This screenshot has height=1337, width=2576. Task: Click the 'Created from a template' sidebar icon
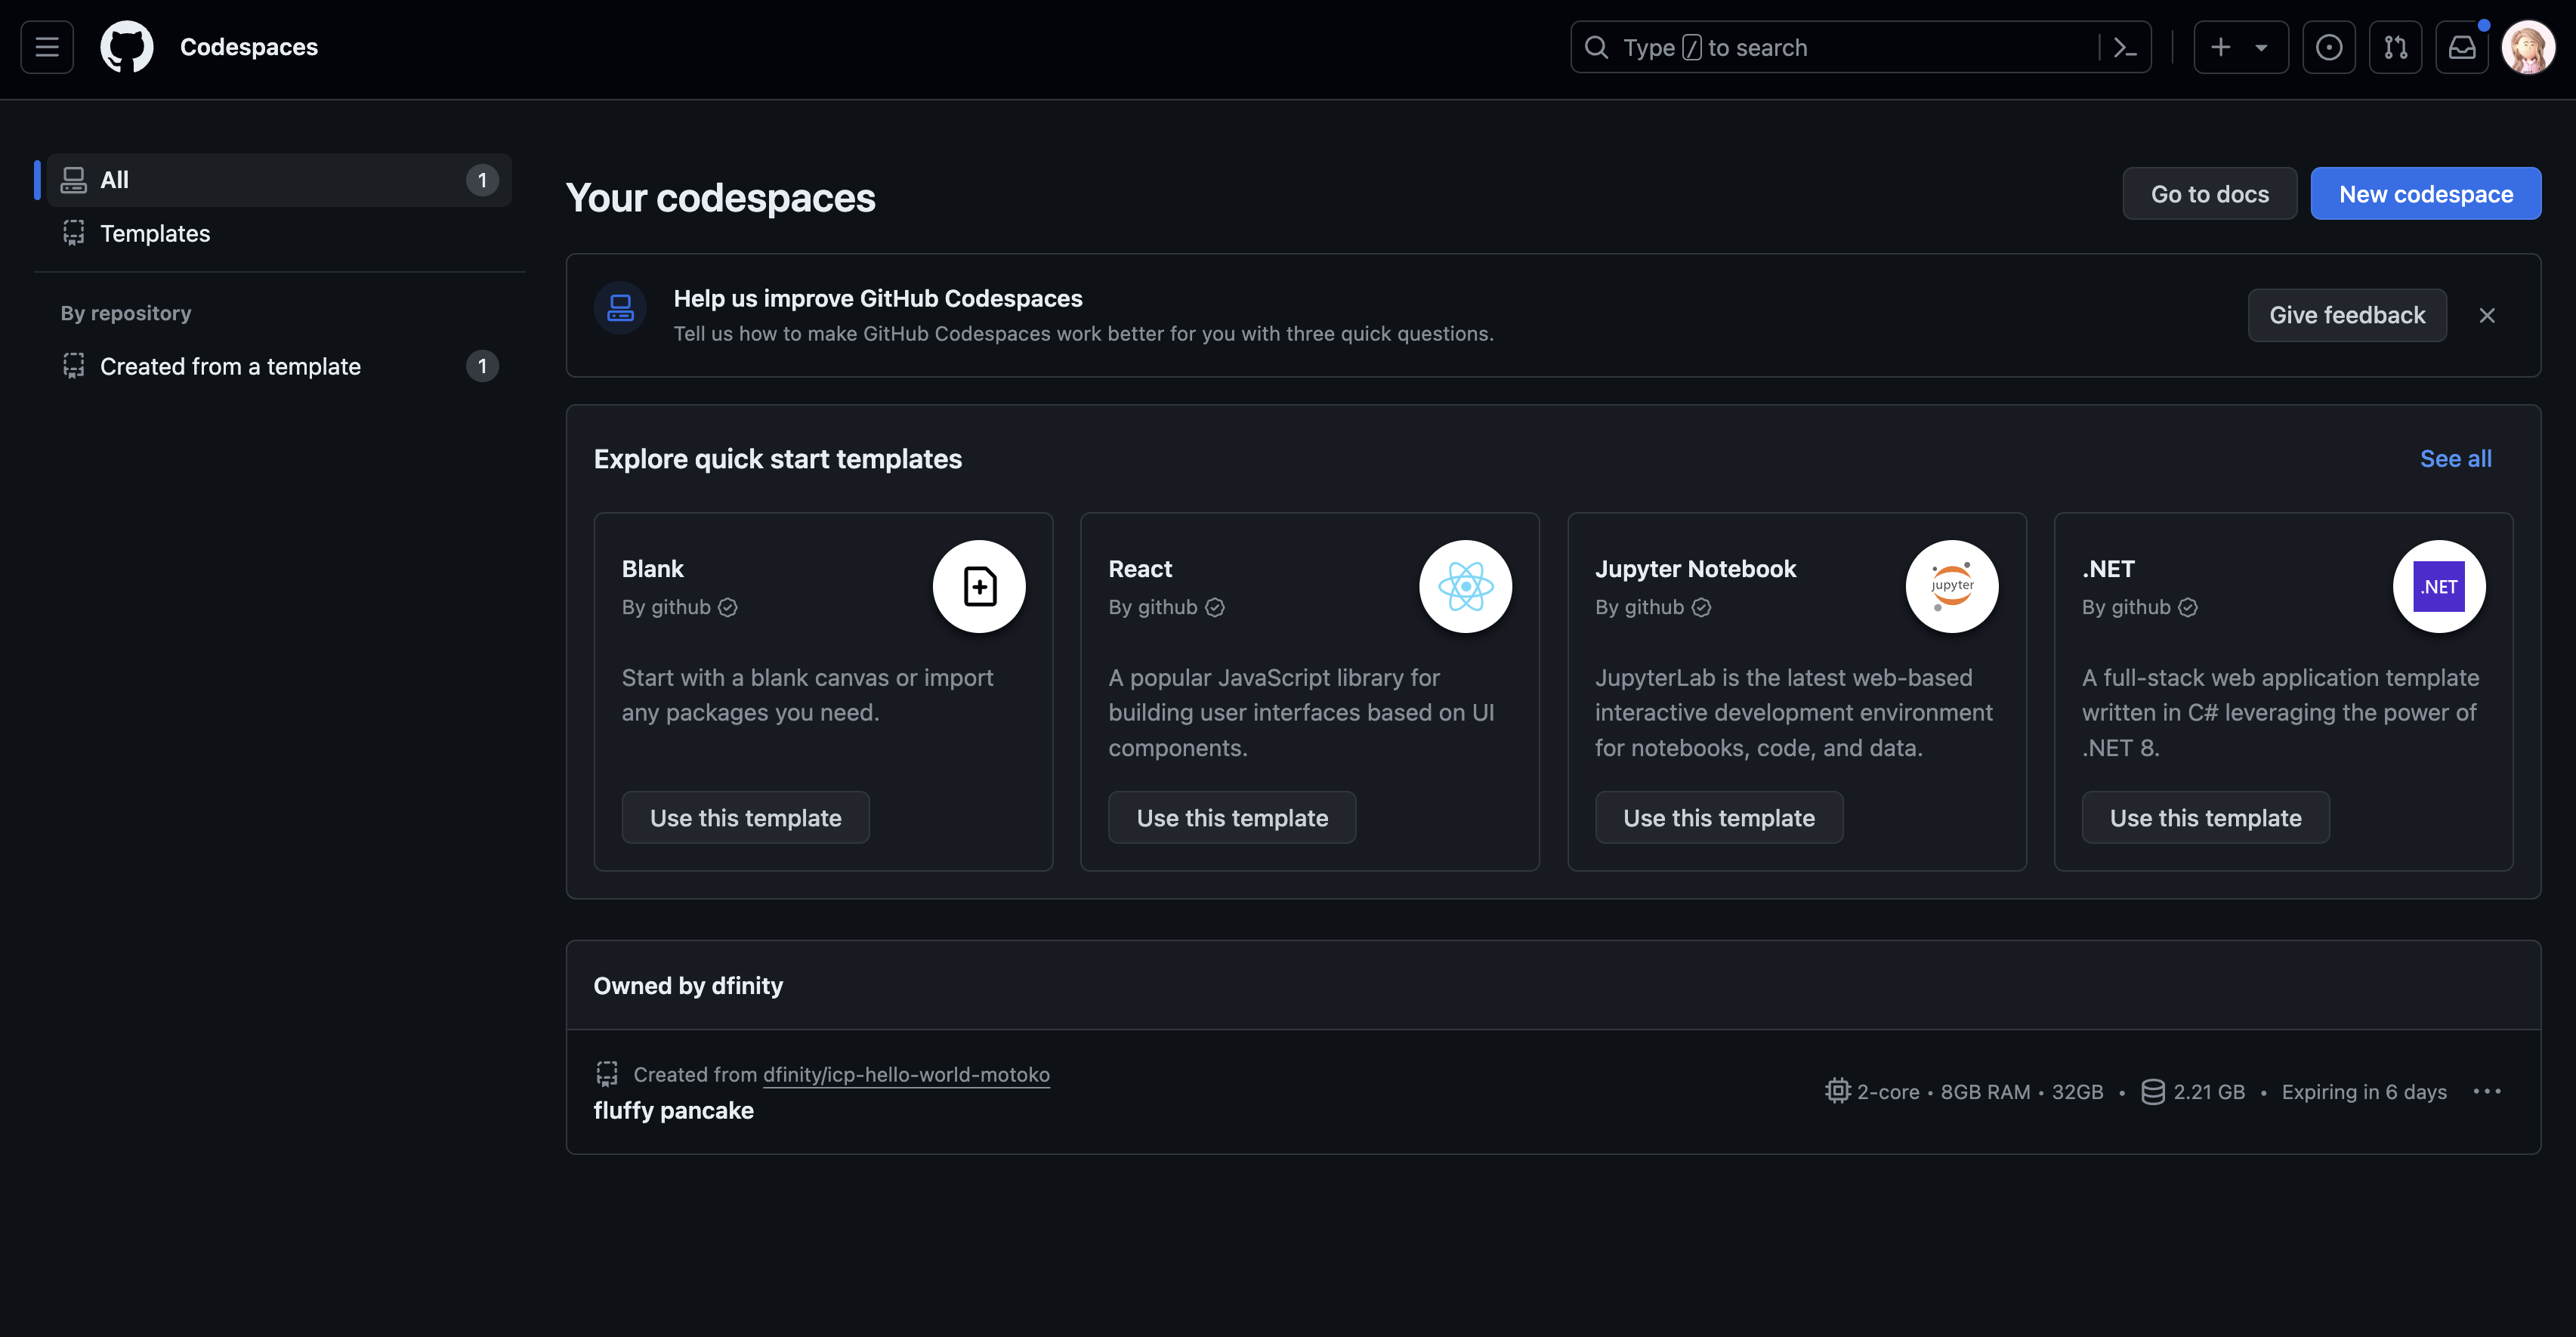[x=74, y=366]
